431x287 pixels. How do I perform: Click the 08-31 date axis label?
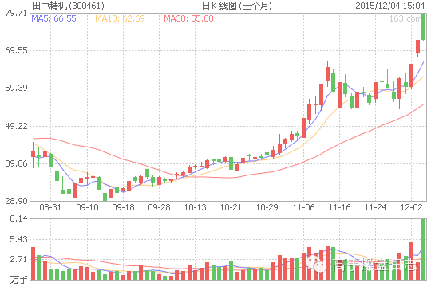click(50, 207)
